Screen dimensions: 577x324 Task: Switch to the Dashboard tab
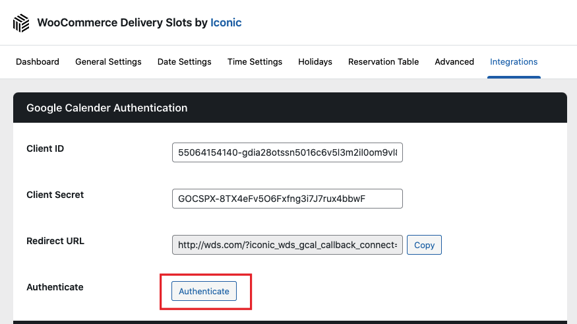[38, 62]
